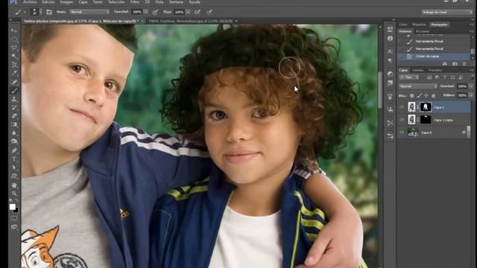Select the Orden de capas history state
This screenshot has height=268, width=477.
tap(434, 57)
